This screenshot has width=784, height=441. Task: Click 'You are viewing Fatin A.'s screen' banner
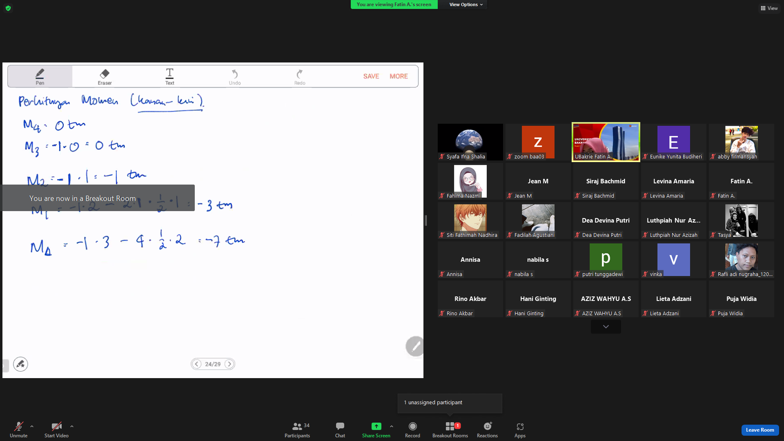[394, 4]
